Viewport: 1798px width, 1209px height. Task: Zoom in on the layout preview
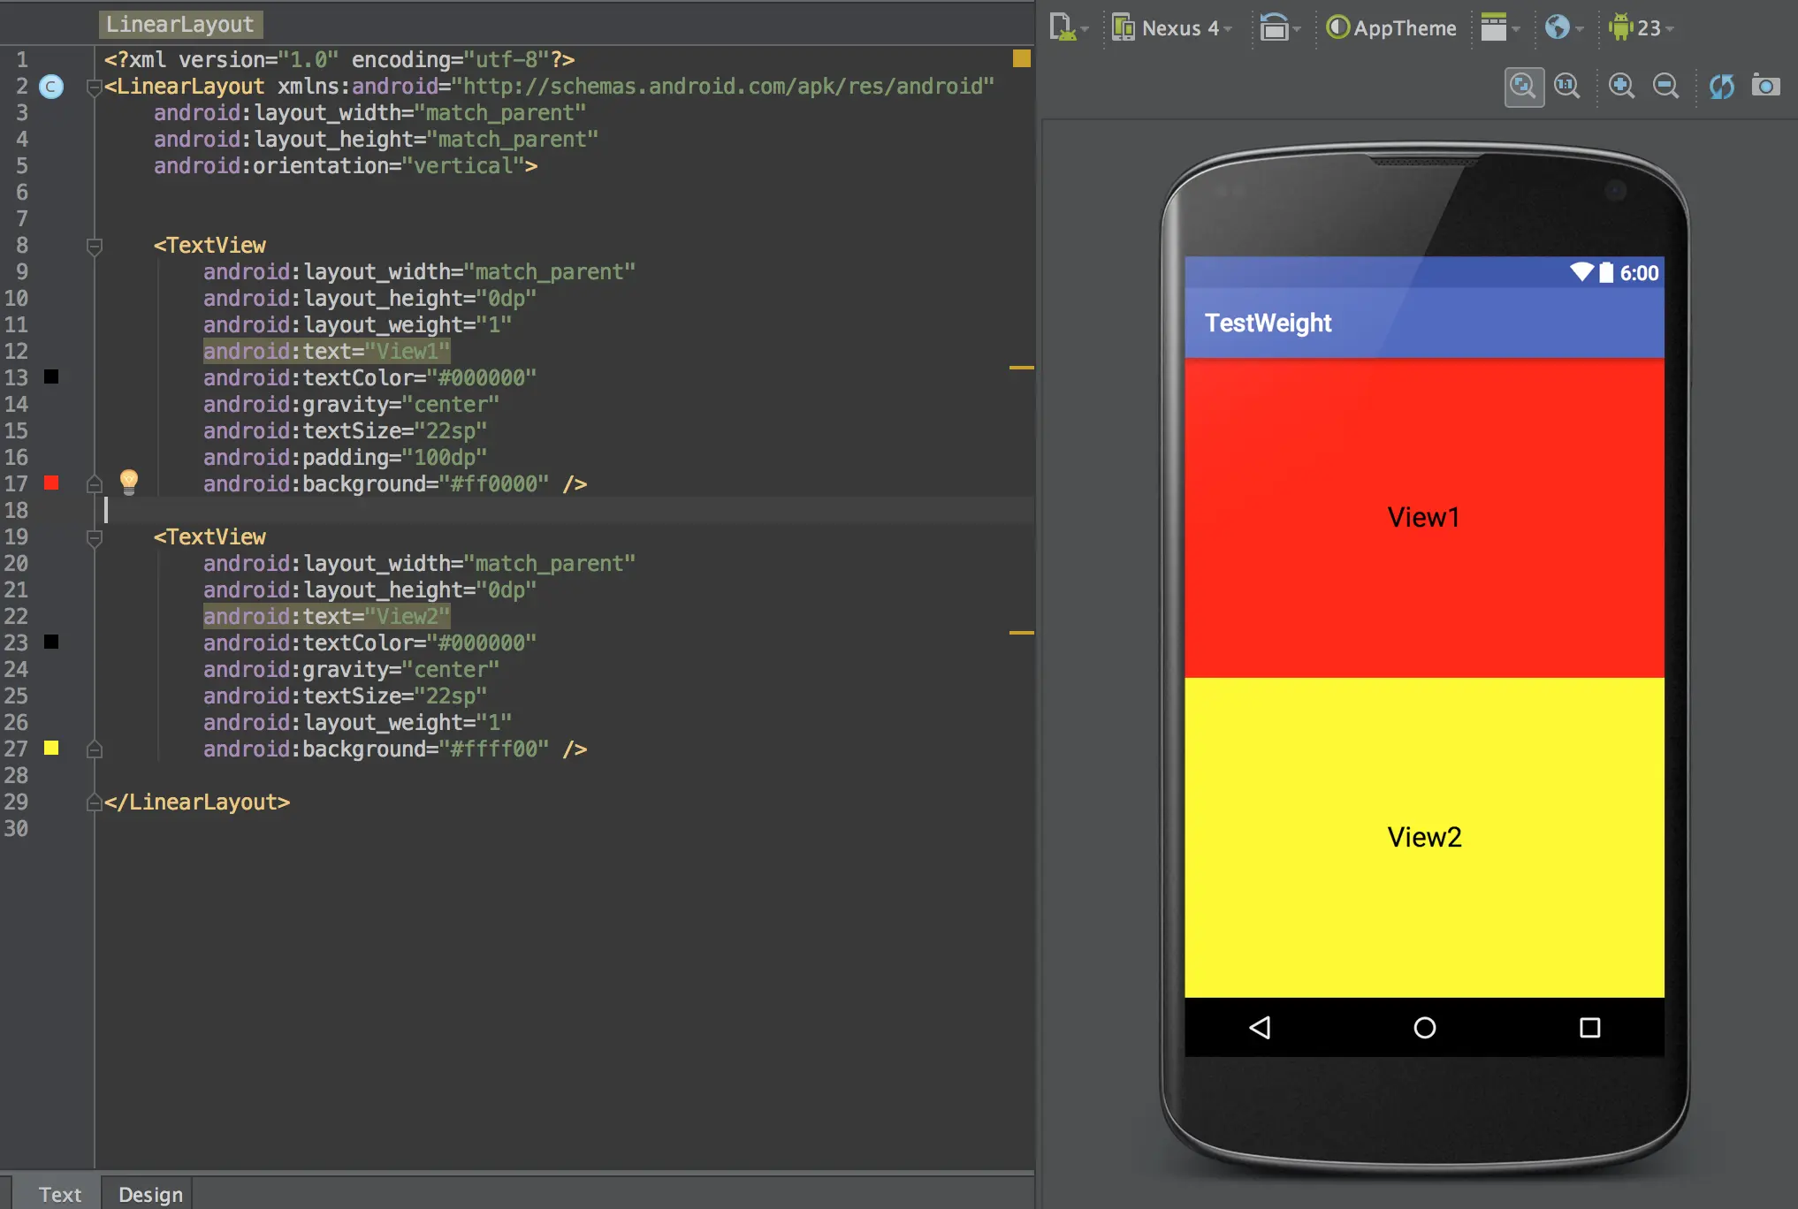[1621, 87]
